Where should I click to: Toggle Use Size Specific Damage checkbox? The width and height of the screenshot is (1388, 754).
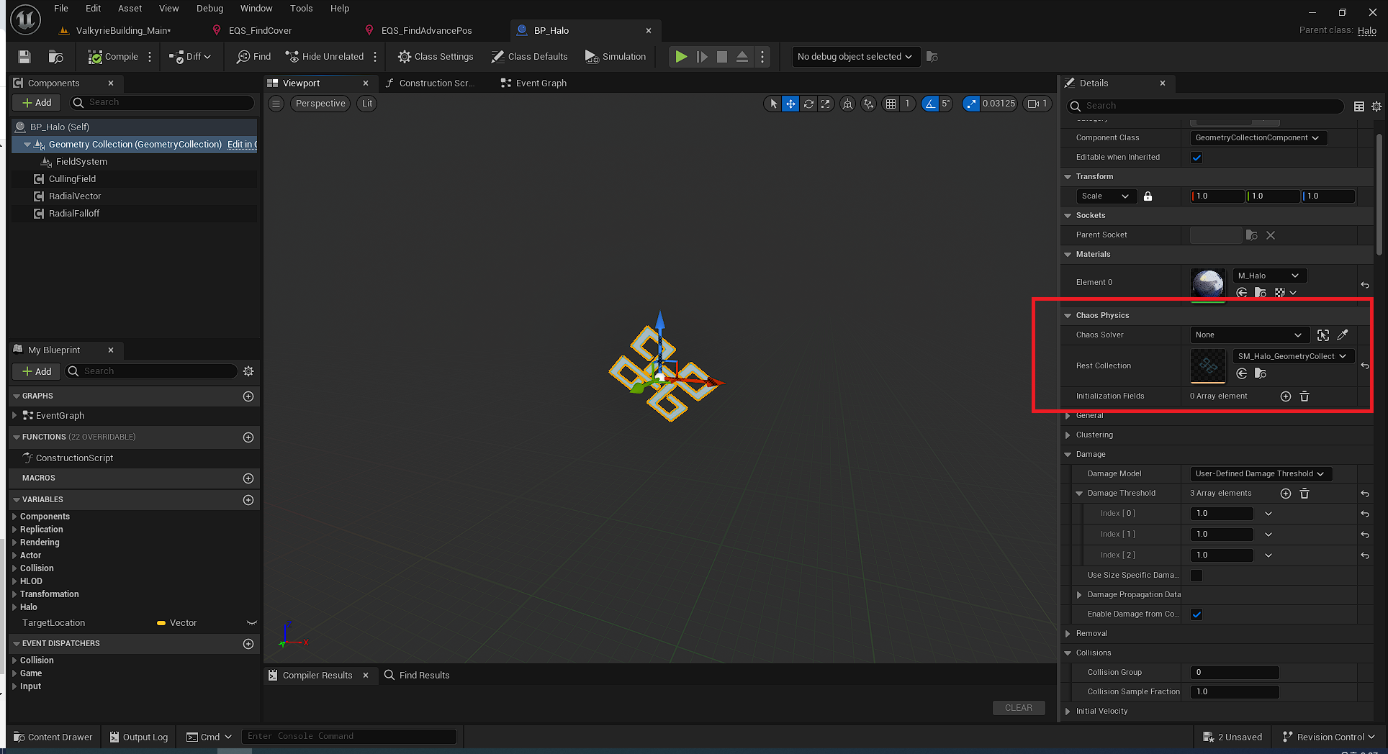[x=1197, y=576]
